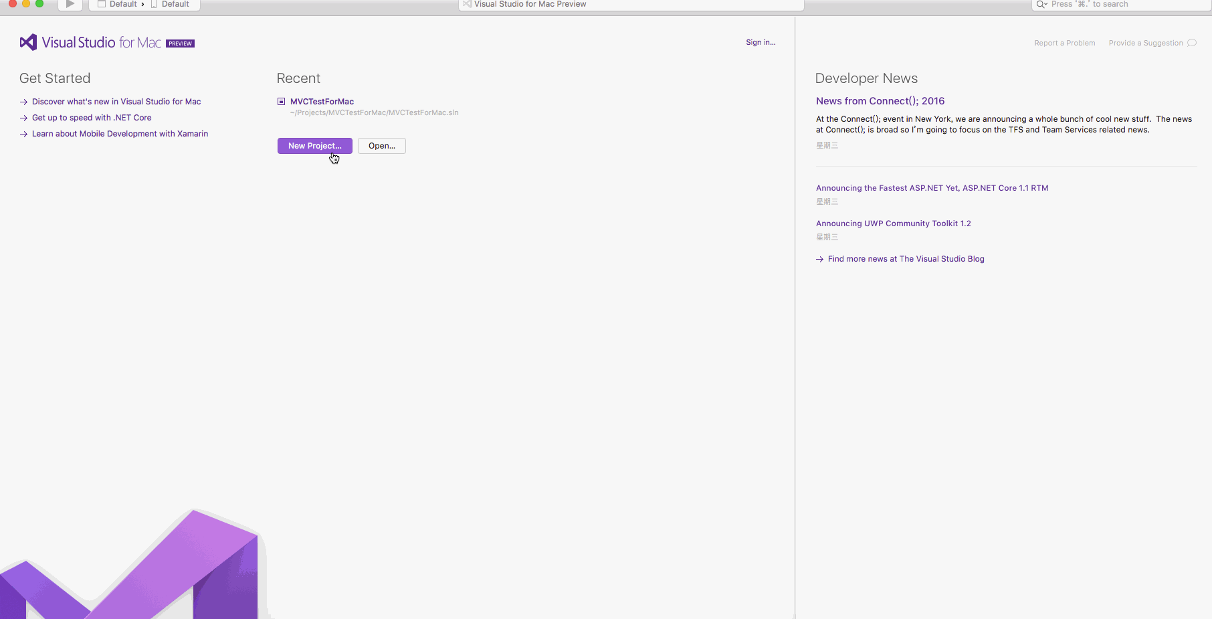Click the status area titled Visual Studio for Mac Preview

(631, 4)
